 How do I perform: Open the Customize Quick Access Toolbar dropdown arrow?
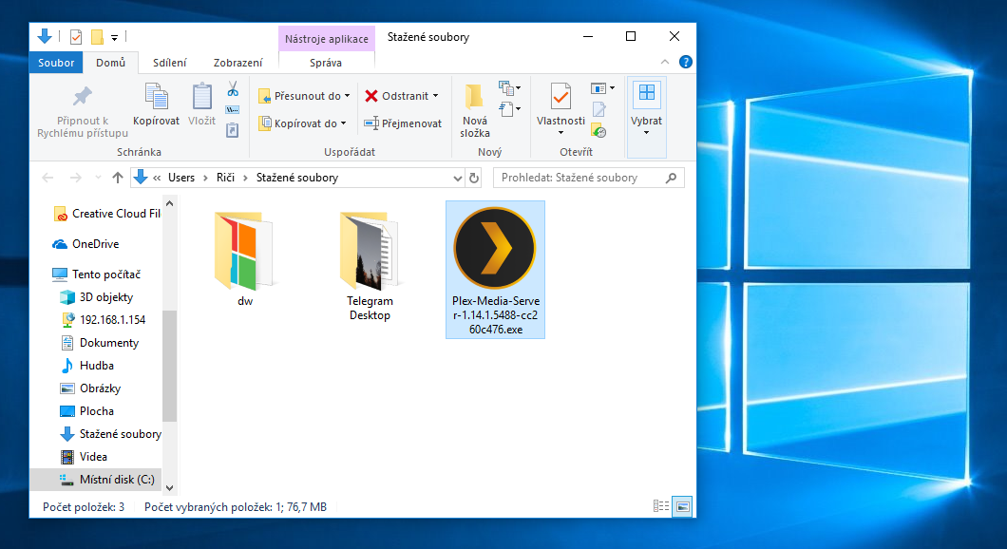pos(114,38)
